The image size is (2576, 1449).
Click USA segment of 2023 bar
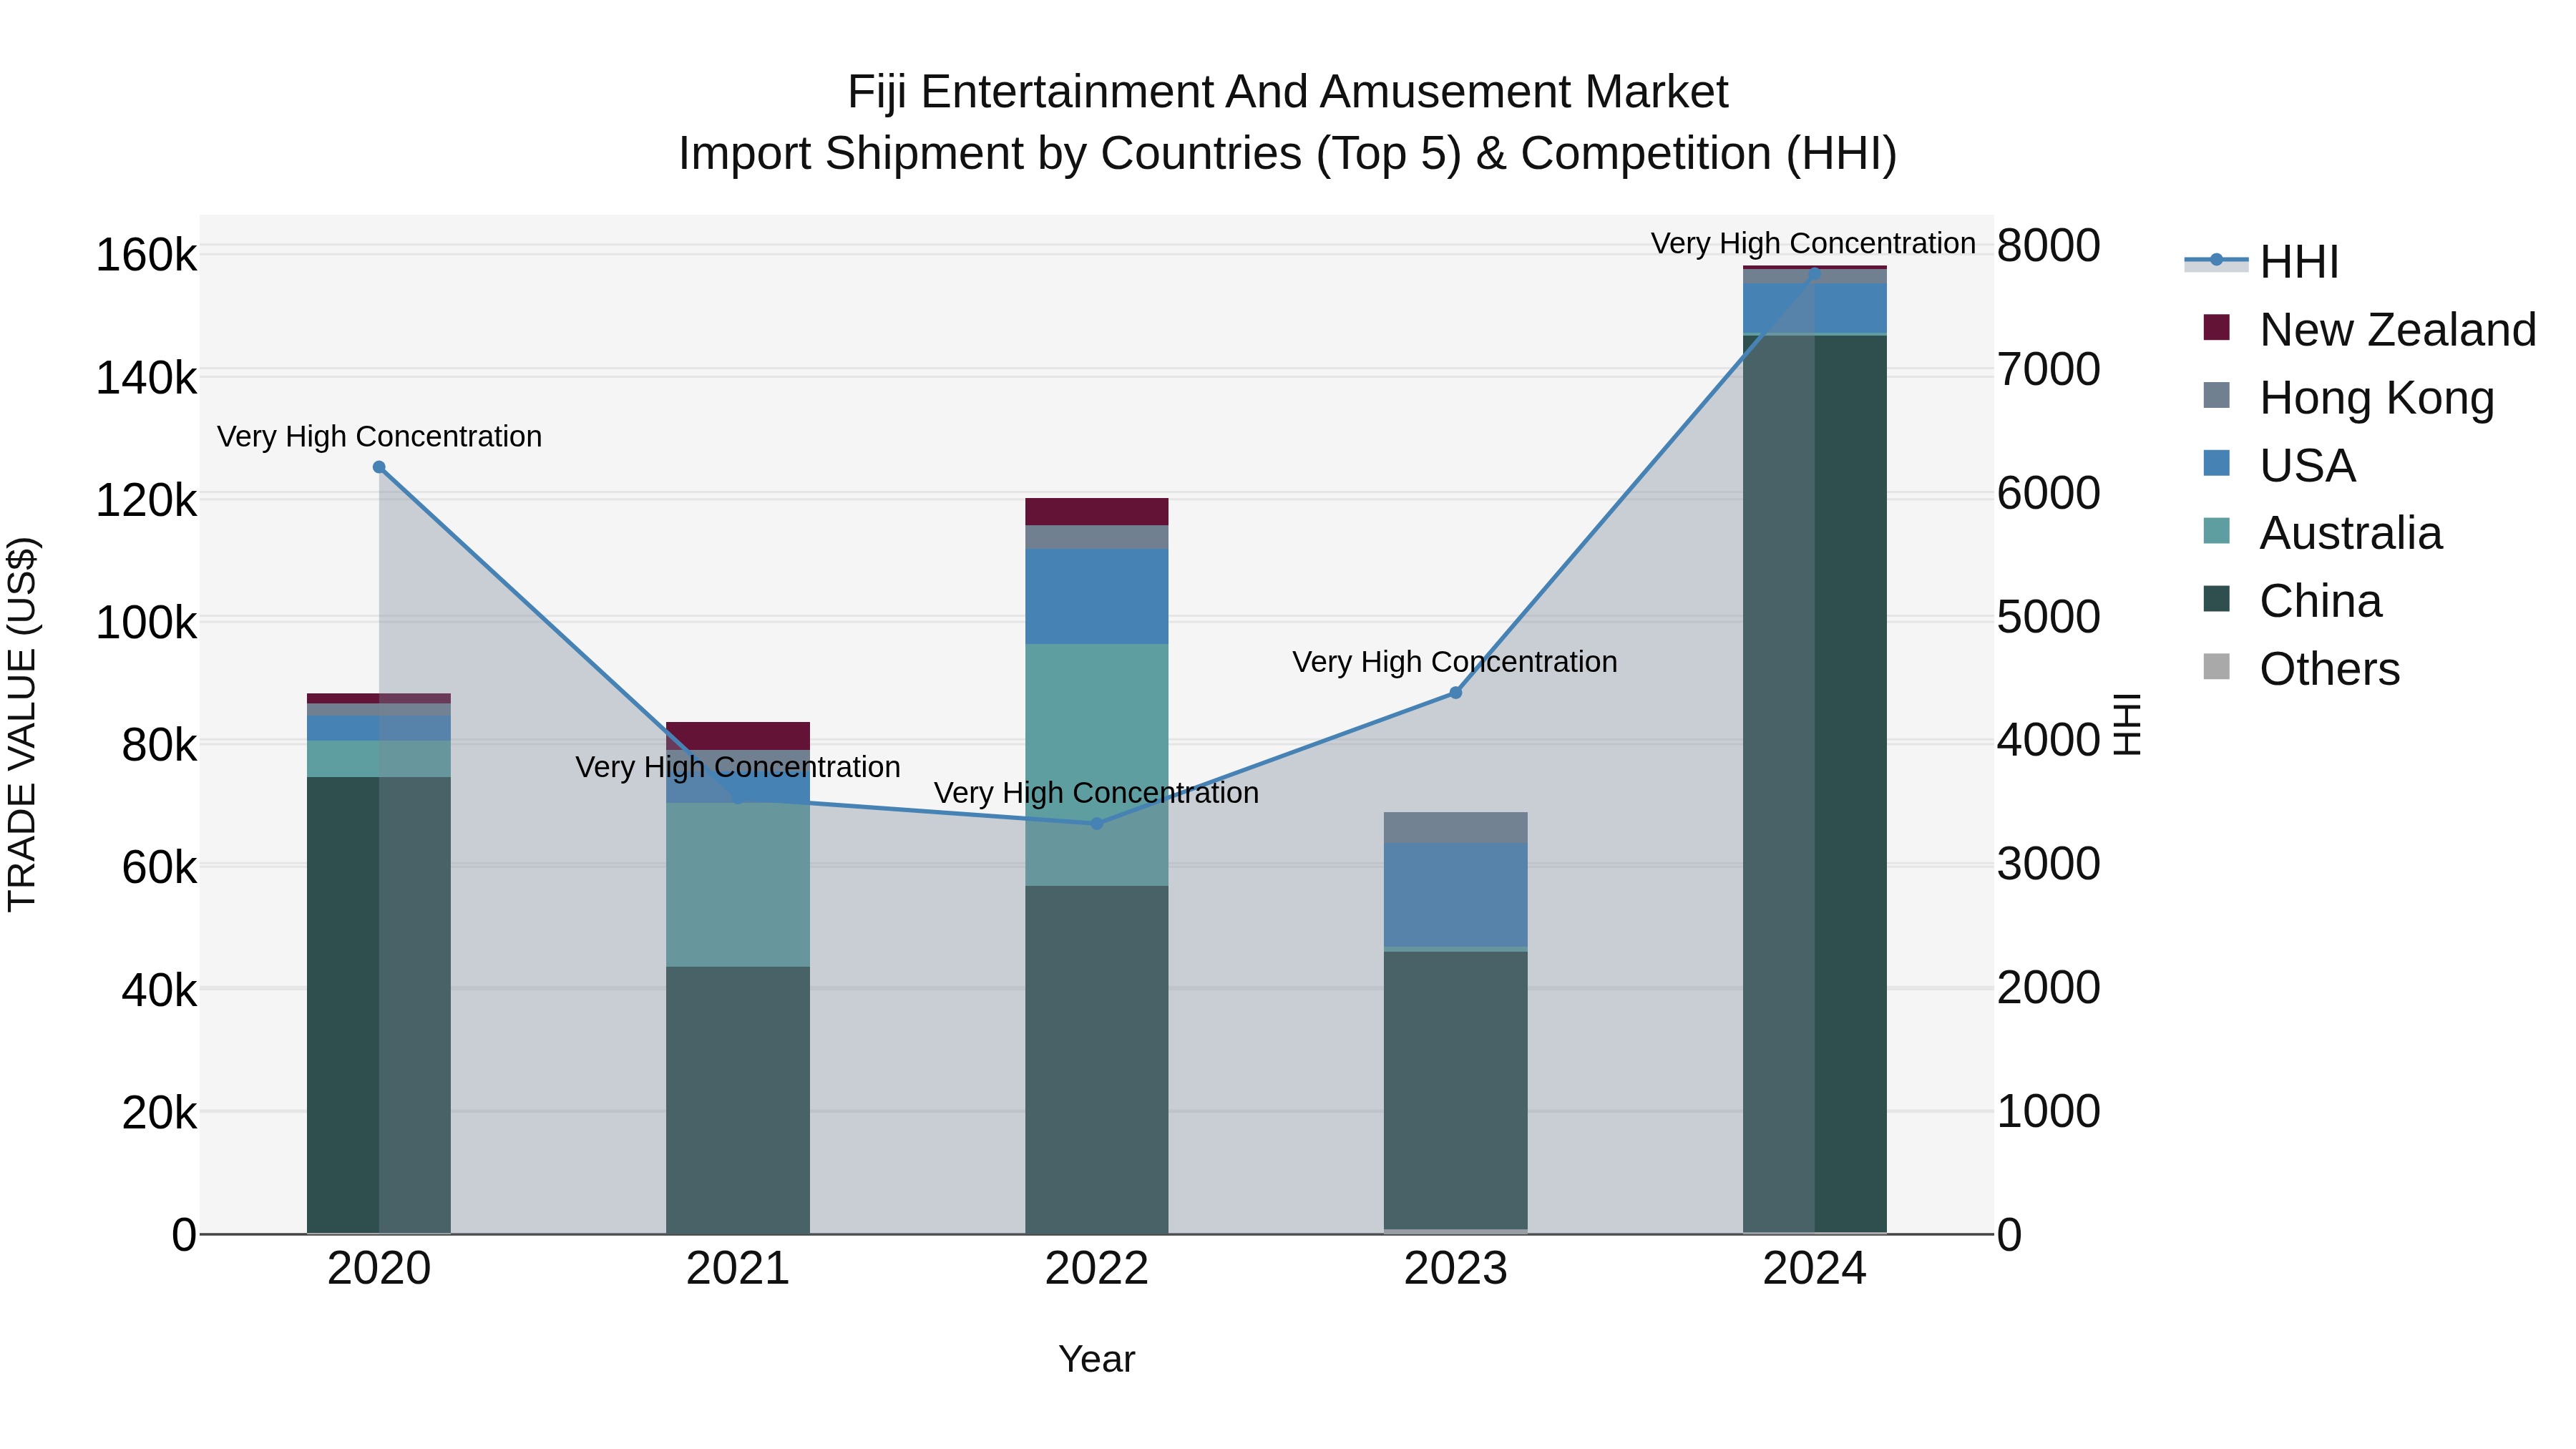pyautogui.click(x=1456, y=895)
